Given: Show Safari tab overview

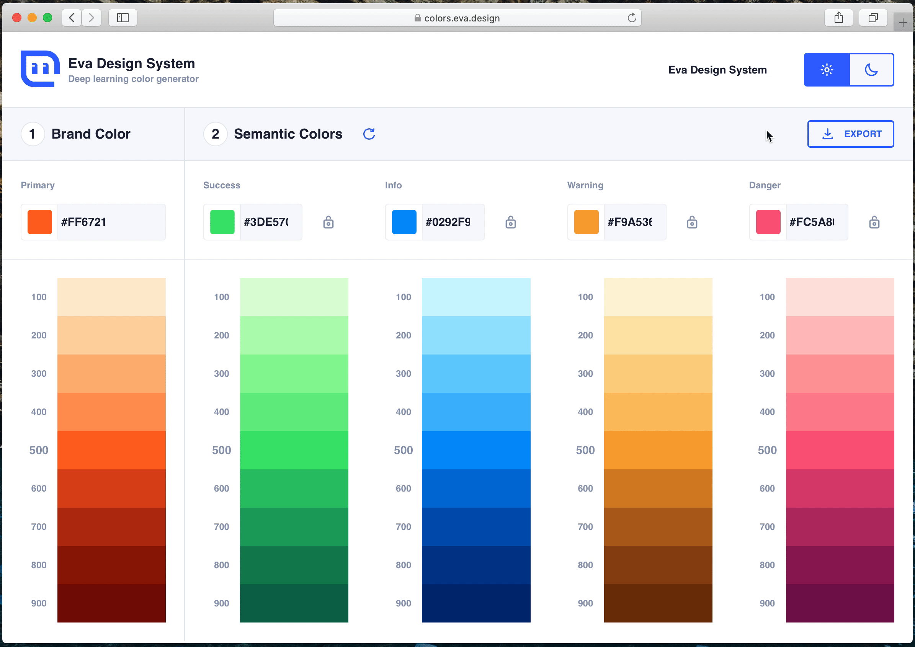Looking at the screenshot, I should click(873, 18).
